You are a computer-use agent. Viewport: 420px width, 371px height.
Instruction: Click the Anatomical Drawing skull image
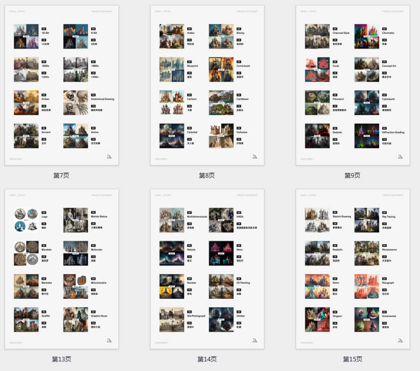75,102
